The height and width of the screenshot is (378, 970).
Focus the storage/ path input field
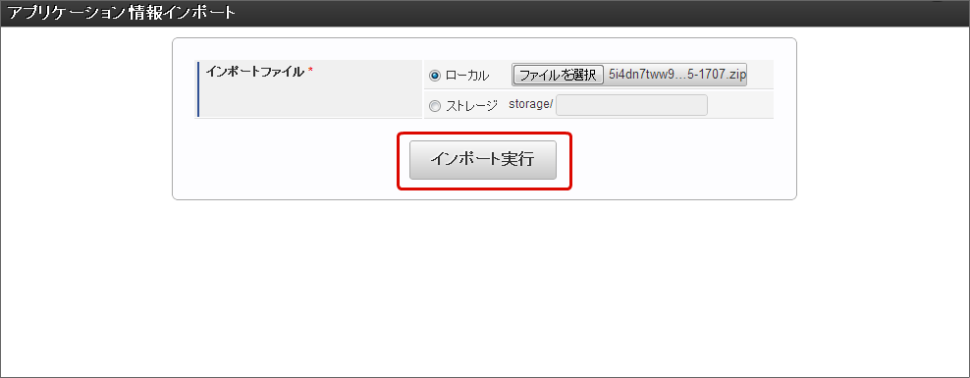click(x=631, y=105)
